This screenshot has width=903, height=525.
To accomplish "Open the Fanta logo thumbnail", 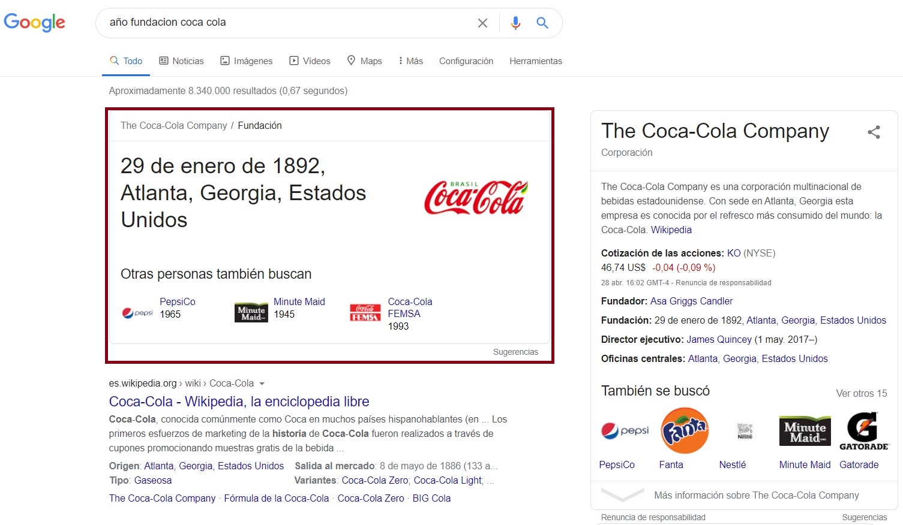I will (x=684, y=430).
